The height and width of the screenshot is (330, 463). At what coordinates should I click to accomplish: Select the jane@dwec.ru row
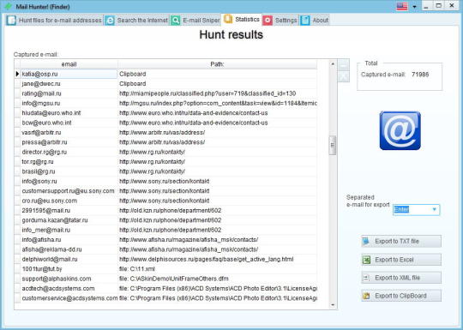pos(165,83)
